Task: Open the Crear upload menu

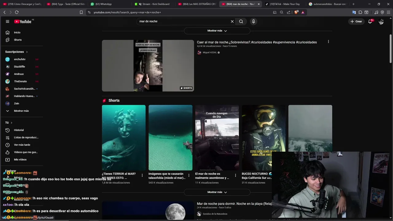Action: (x=356, y=21)
